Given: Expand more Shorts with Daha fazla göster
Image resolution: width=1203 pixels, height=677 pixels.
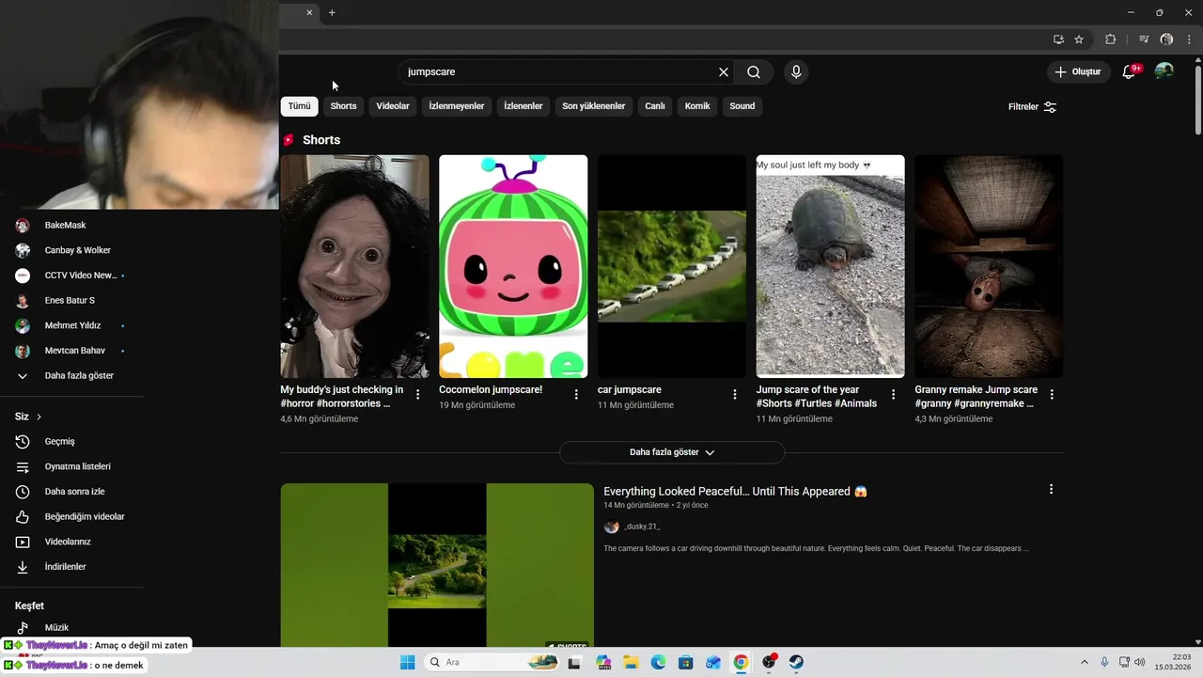Looking at the screenshot, I should click(672, 452).
